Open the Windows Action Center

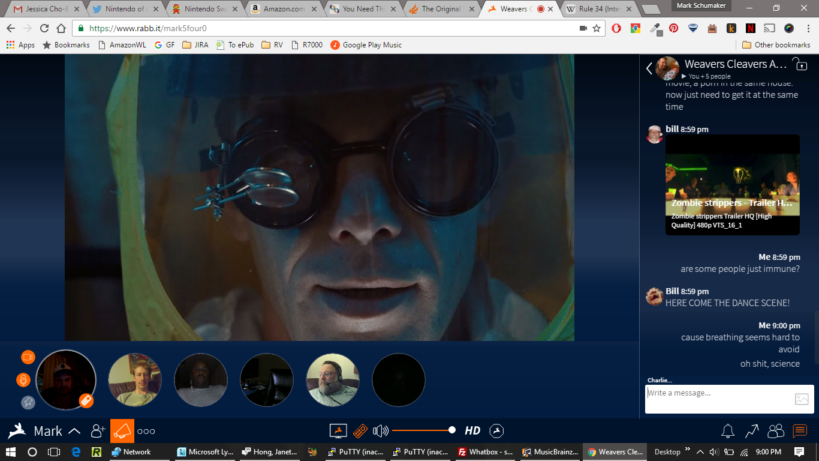tap(799, 451)
